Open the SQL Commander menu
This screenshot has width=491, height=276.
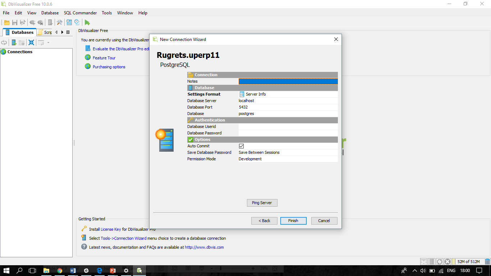pyautogui.click(x=81, y=13)
